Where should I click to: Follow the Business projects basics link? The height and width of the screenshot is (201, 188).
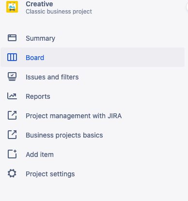tap(64, 135)
